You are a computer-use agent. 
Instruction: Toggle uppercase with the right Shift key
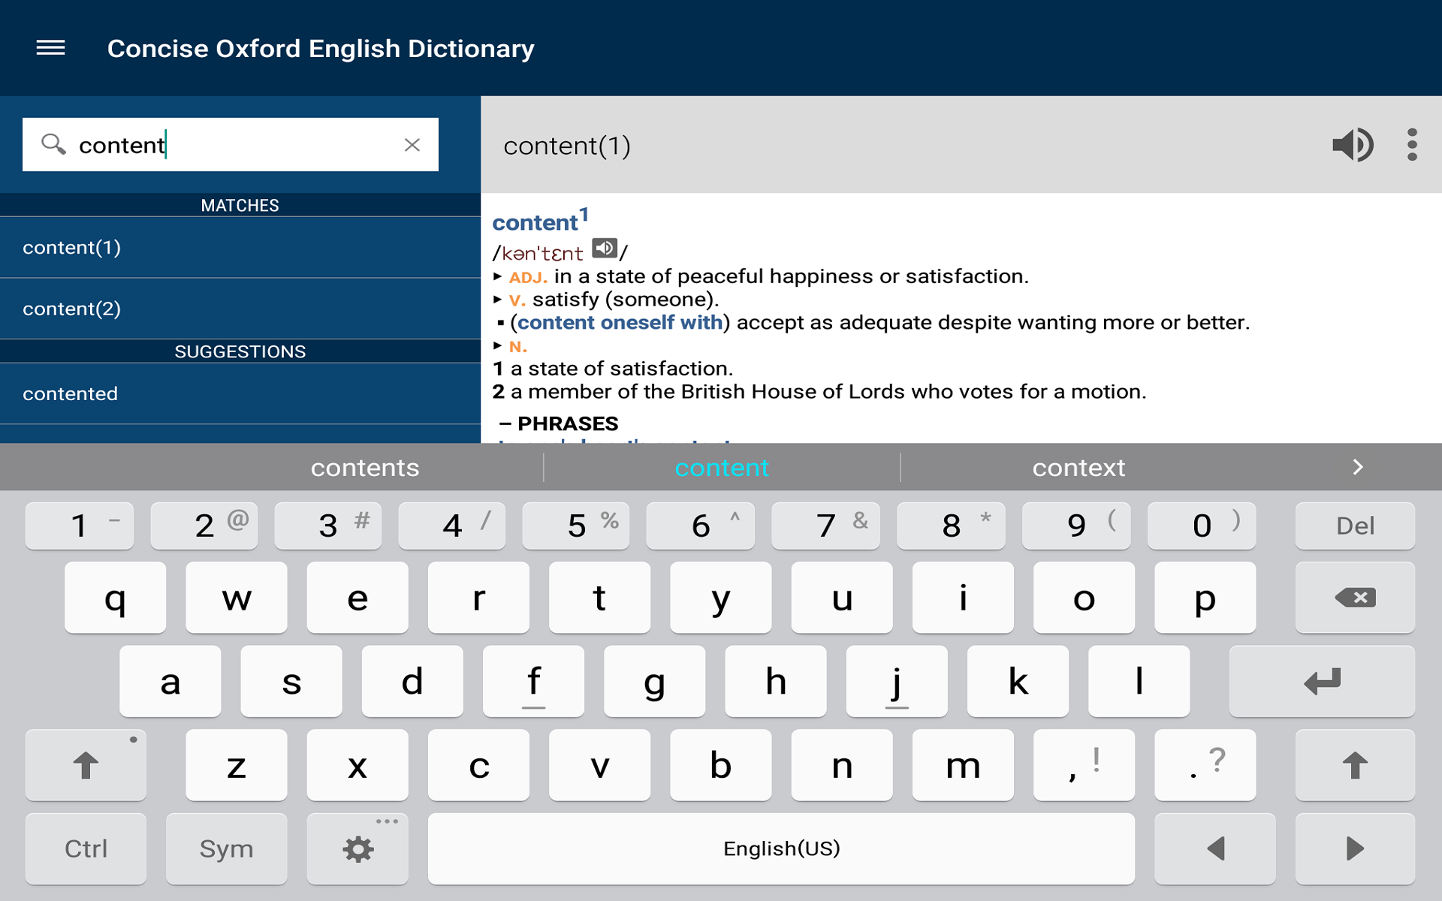1354,765
